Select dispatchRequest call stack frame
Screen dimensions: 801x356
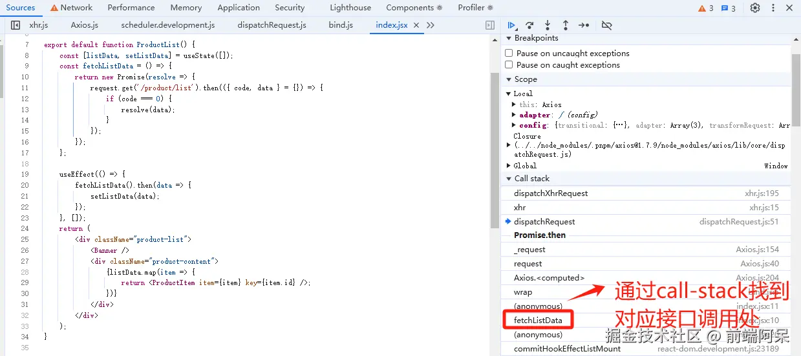click(x=646, y=222)
